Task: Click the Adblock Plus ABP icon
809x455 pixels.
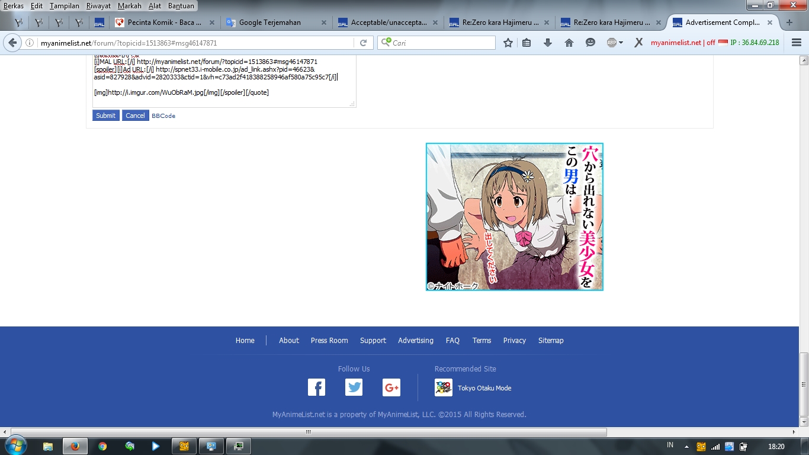Action: [612, 43]
